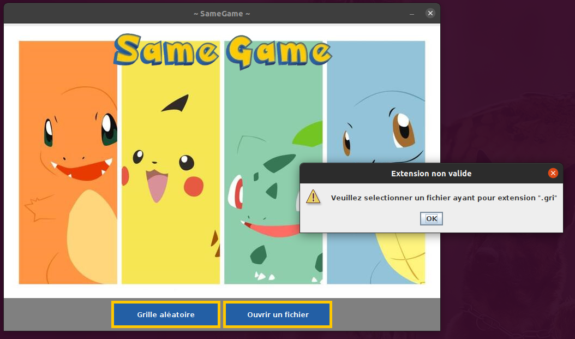This screenshot has width=575, height=339.
Task: Click the yellow warning triangle icon
Action: point(313,197)
